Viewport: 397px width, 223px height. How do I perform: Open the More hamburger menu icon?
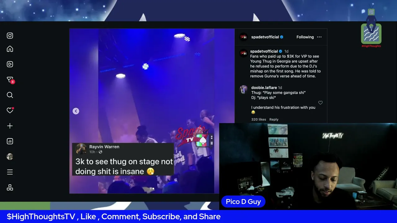coord(10,172)
